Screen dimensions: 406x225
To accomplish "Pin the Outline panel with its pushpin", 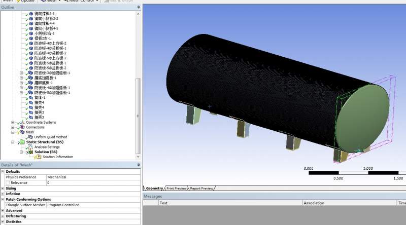I will (139, 7).
